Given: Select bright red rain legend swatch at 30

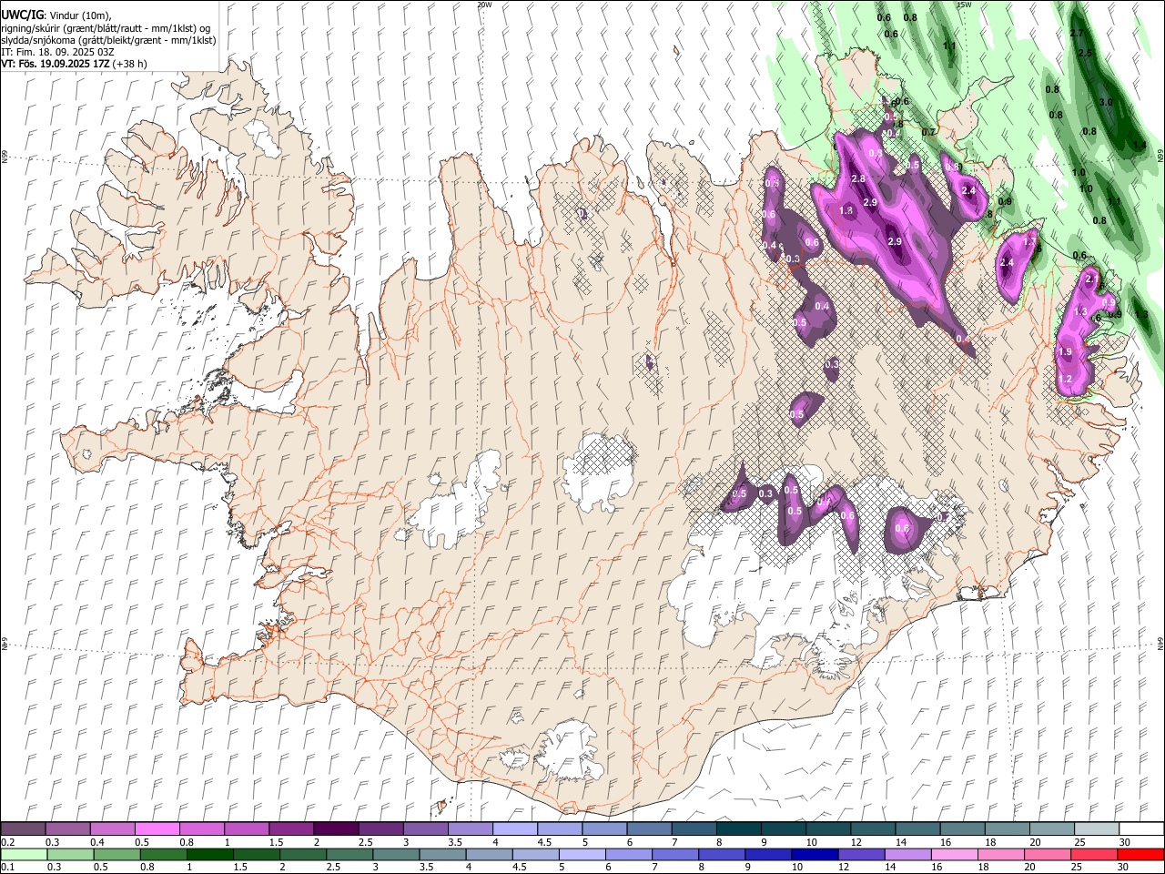Looking at the screenshot, I should [1140, 854].
